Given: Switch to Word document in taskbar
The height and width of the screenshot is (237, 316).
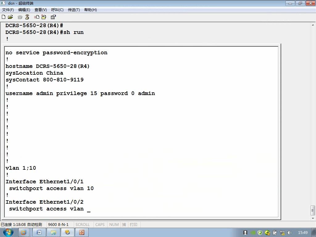Looking at the screenshot, I should click(x=39, y=232).
